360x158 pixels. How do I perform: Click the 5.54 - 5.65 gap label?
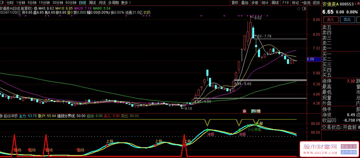tap(243, 84)
